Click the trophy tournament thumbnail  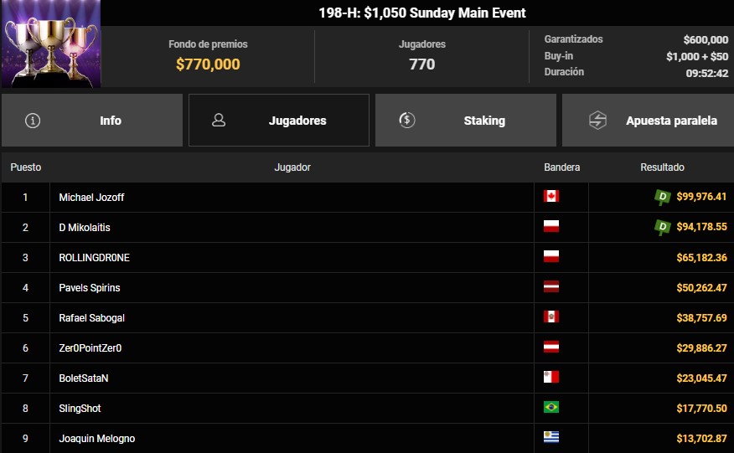(50, 44)
